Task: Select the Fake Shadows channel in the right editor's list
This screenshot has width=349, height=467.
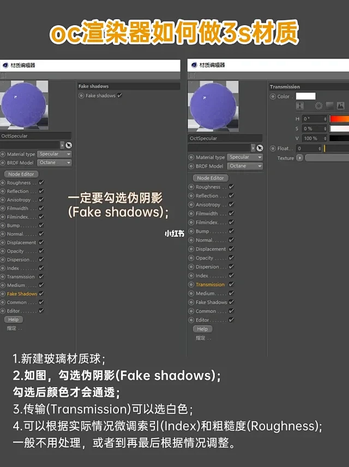Action: 211,302
